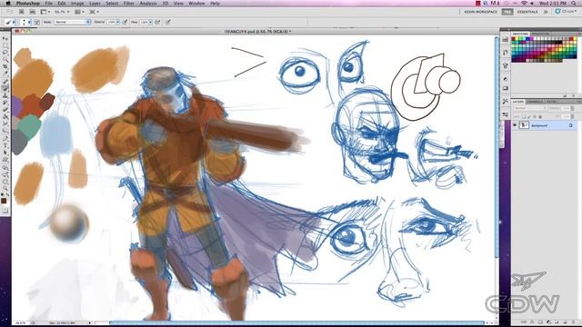The image size is (582, 327).
Task: Select the Rectangular Marquee tool
Action: click(x=5, y=45)
